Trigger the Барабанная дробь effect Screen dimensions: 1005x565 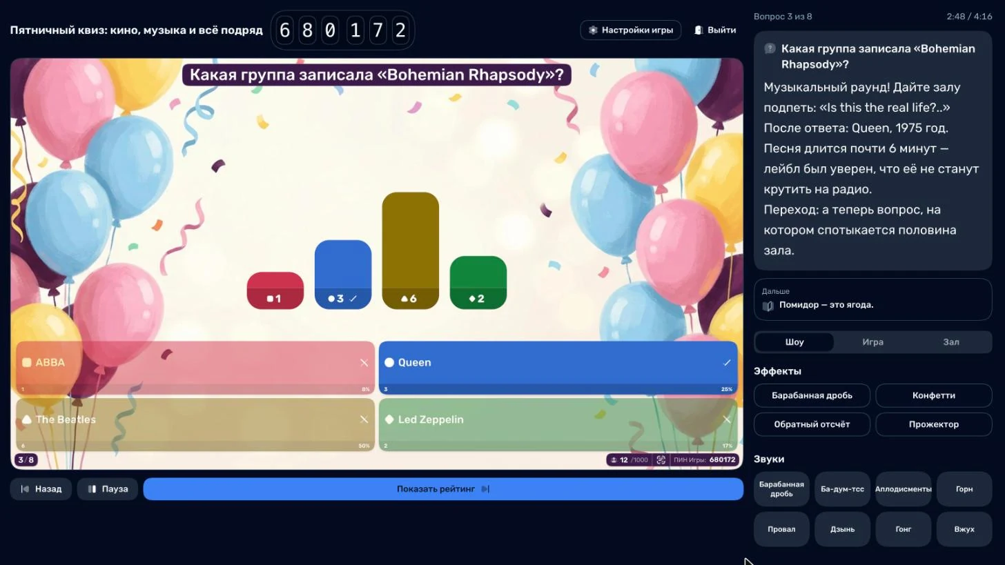pyautogui.click(x=812, y=396)
